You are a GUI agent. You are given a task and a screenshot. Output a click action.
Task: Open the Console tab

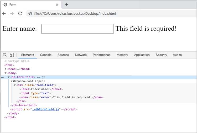[46, 55]
